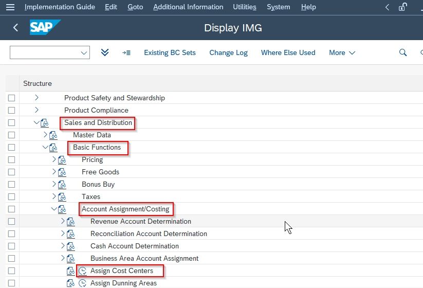Collapse the Account Assignment/Costing node
Image resolution: width=423 pixels, height=288 pixels.
click(54, 209)
